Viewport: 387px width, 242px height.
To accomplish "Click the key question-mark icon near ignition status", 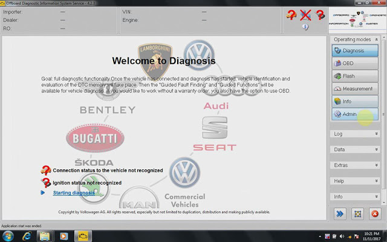I will 46,183.
